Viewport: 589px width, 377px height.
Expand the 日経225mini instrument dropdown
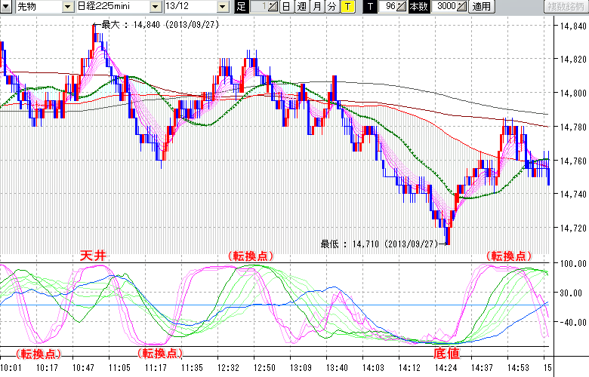click(156, 7)
